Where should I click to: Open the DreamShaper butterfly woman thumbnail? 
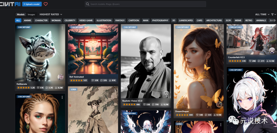[x=199, y=66]
